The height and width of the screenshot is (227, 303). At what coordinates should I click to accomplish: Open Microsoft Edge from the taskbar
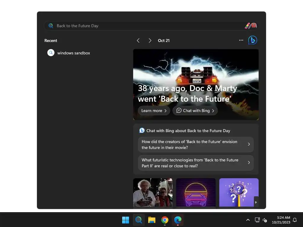pyautogui.click(x=178, y=220)
